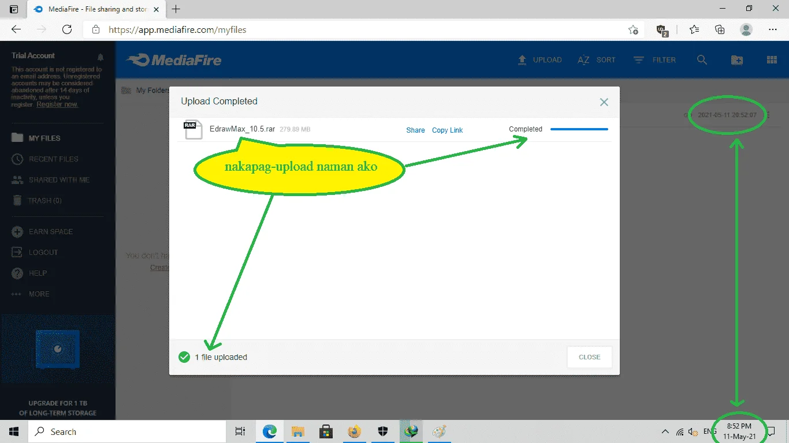Open the Upload menu in MediaFire header
The image size is (789, 443).
(x=539, y=60)
